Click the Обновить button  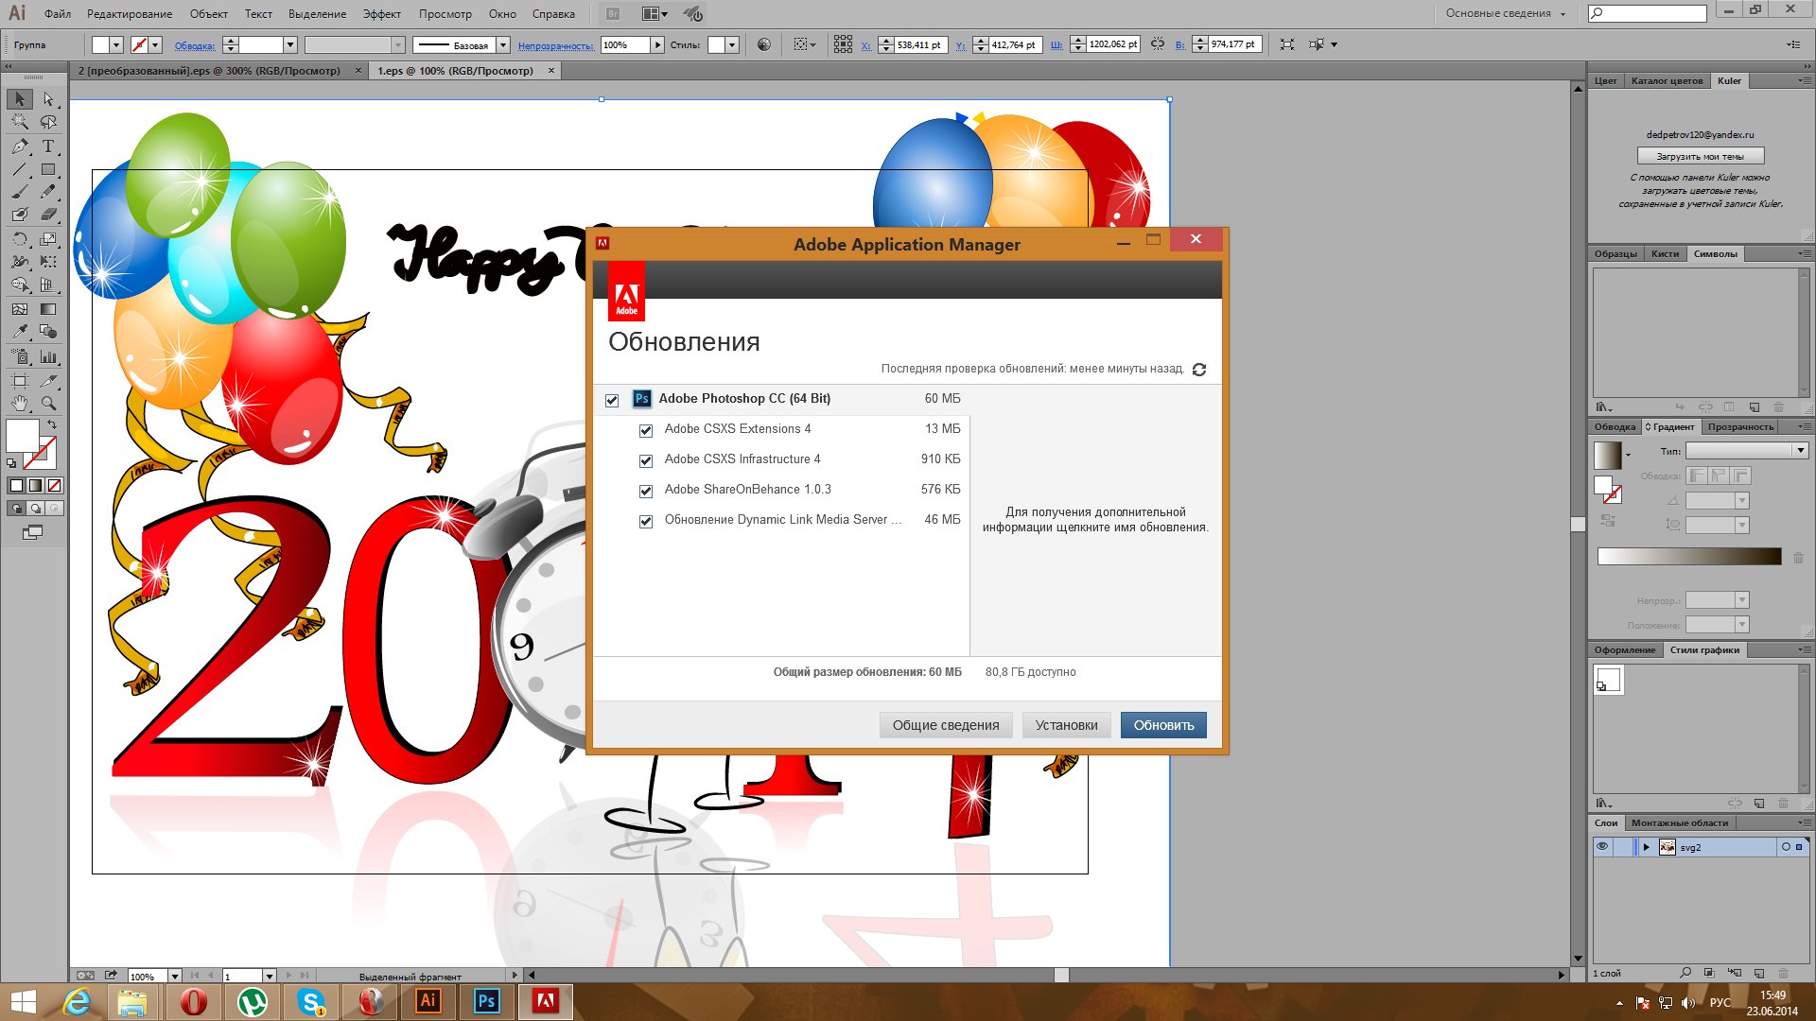(1163, 725)
